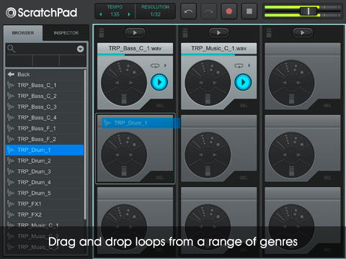Click the control dial on TRP_Music_C_1.wav pad

208,83
